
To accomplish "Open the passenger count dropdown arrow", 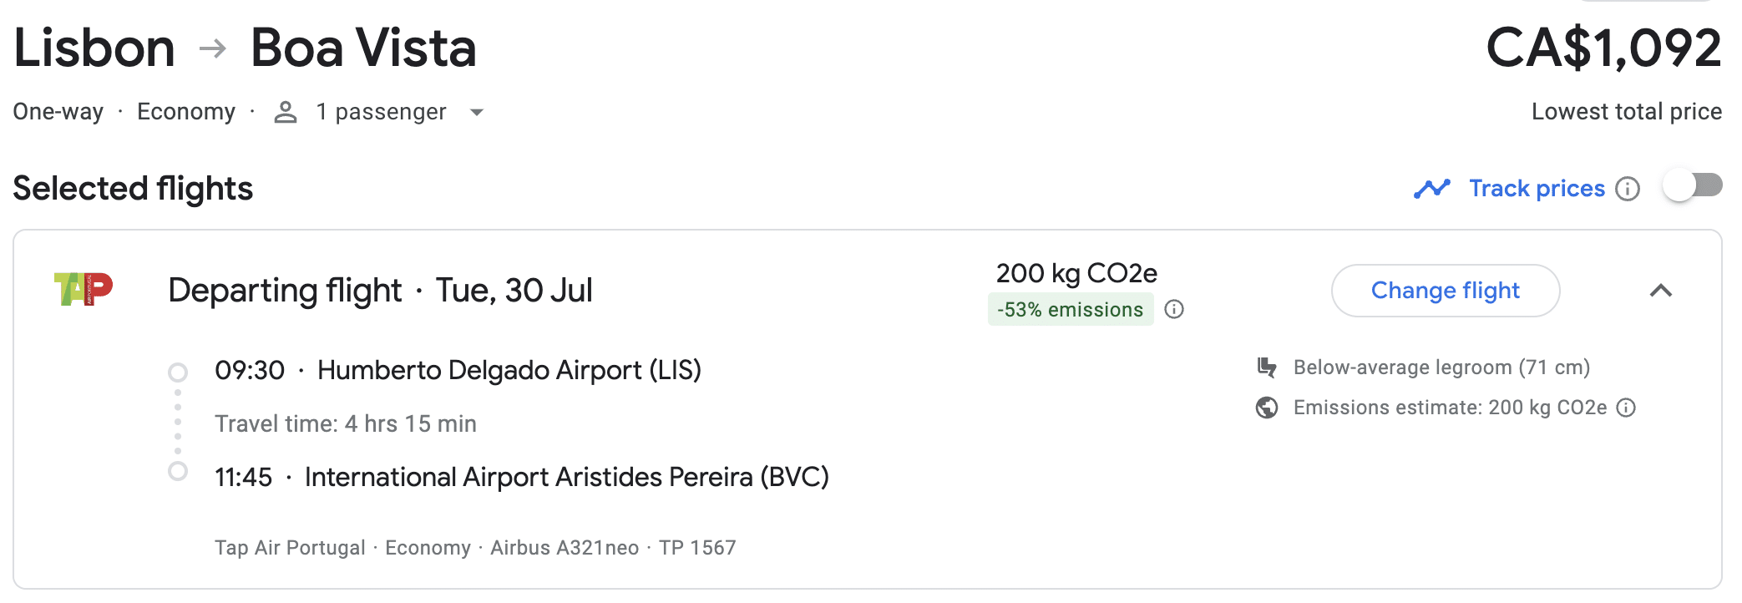I will click(477, 112).
